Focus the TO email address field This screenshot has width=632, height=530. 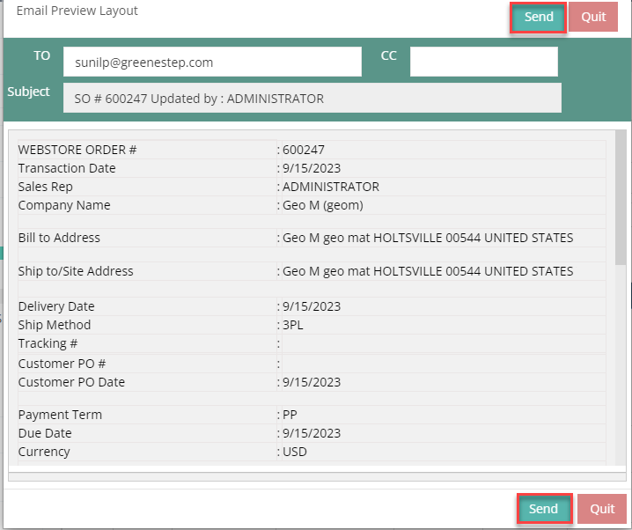click(x=212, y=63)
